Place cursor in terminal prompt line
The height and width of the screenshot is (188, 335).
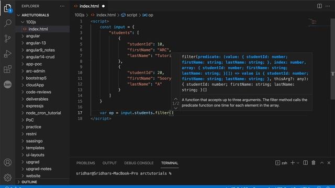(124, 173)
